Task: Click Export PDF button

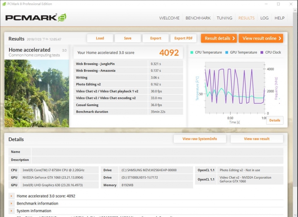Action: 183,38
